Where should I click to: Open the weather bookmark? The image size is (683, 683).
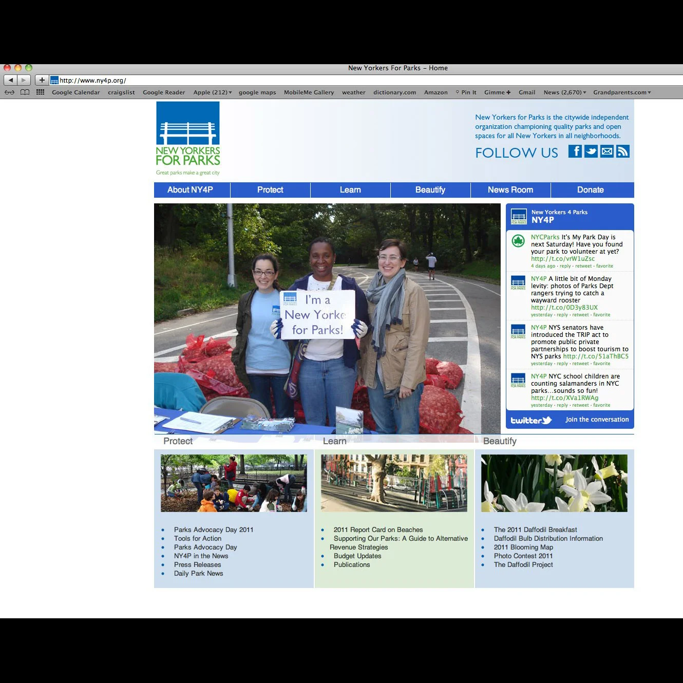(x=354, y=92)
